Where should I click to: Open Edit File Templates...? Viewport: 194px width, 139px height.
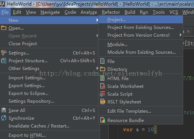pyautogui.click(x=141, y=111)
